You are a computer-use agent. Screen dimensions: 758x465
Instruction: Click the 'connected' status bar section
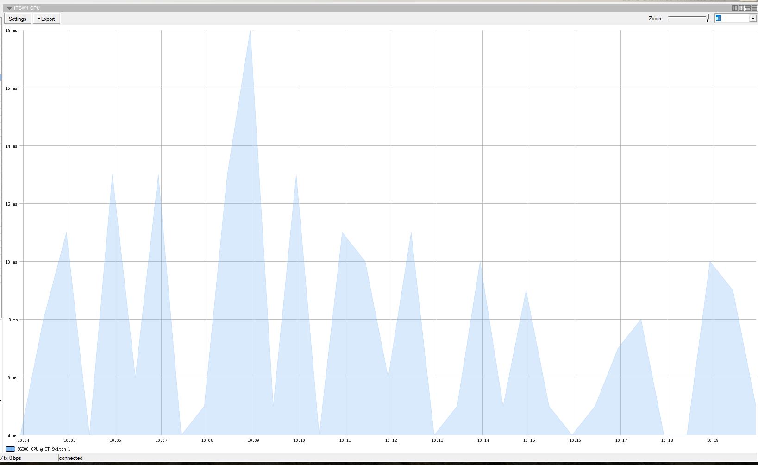(71, 458)
